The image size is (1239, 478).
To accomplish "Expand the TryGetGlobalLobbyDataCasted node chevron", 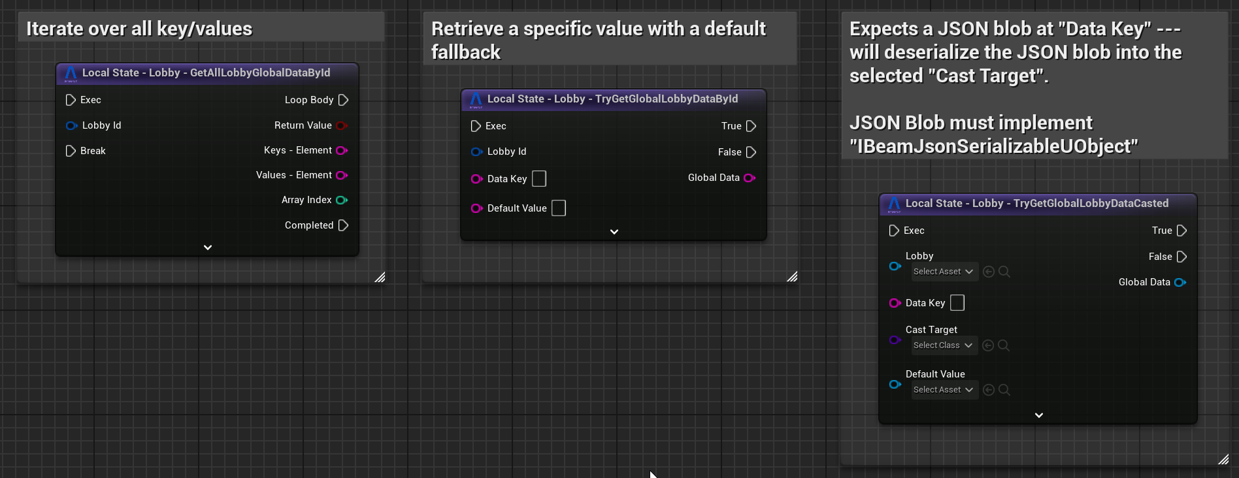I will coord(1038,415).
